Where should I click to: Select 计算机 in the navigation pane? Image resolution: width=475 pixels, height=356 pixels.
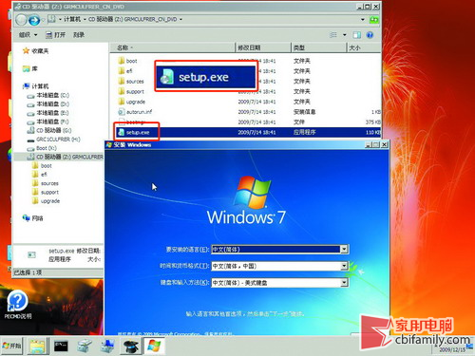[36, 85]
